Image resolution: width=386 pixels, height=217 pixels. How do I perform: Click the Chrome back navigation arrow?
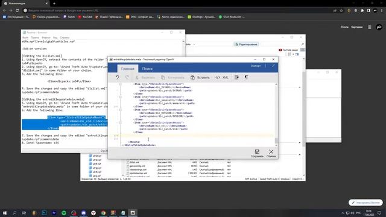4,11
